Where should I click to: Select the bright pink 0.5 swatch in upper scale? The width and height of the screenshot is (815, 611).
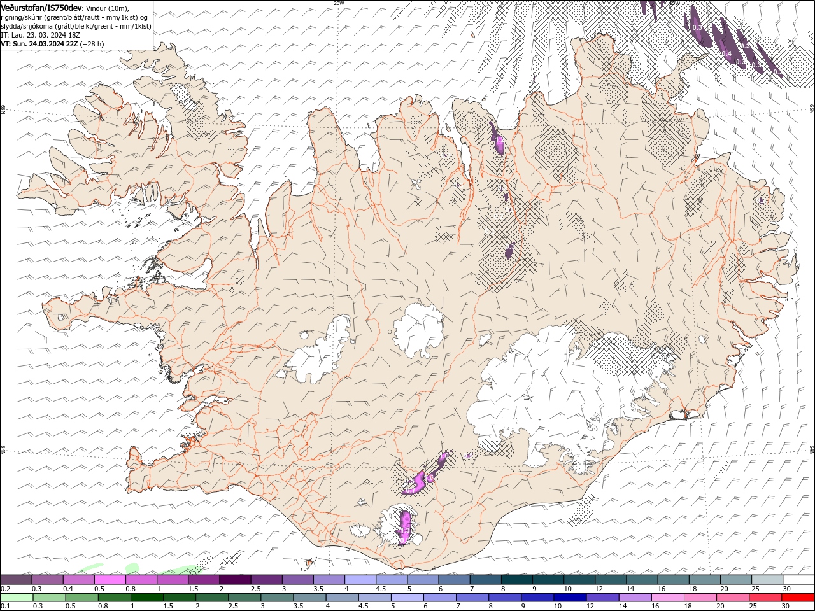[110, 580]
